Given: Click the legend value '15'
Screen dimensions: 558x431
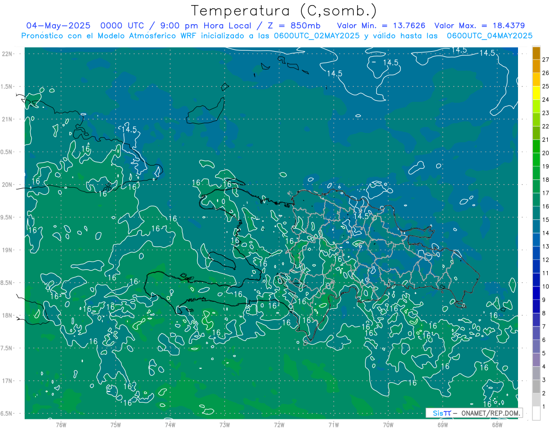Looking at the screenshot, I should coord(546,219).
